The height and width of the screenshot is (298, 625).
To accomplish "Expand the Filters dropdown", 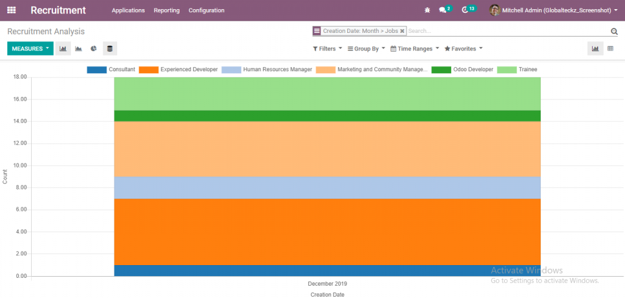I will pos(328,49).
